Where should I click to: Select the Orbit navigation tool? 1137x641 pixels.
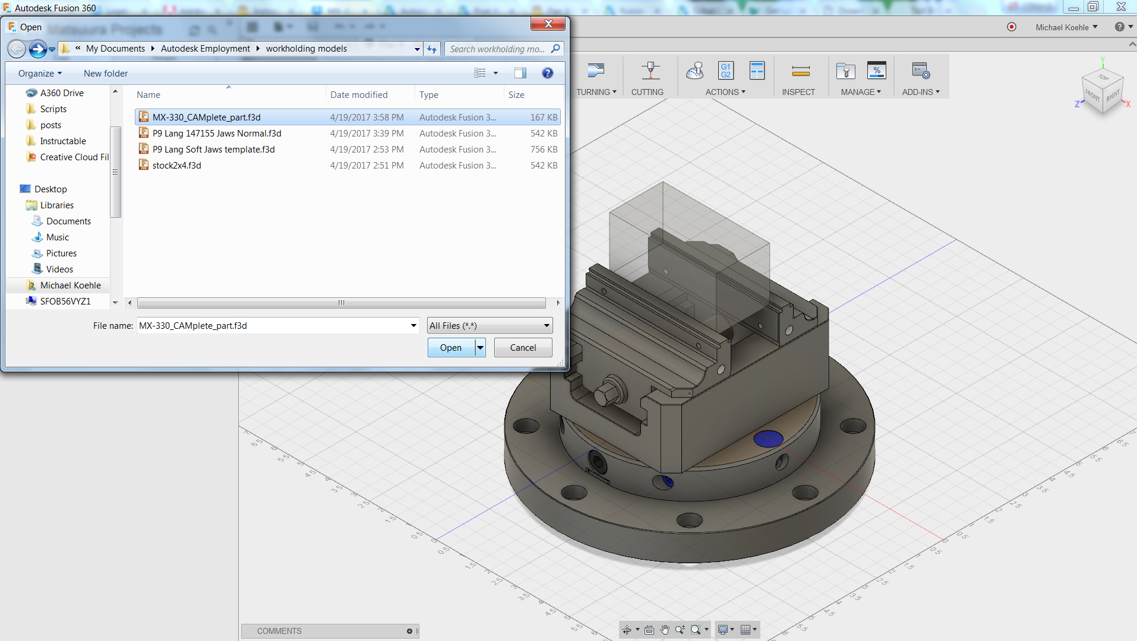(x=627, y=630)
